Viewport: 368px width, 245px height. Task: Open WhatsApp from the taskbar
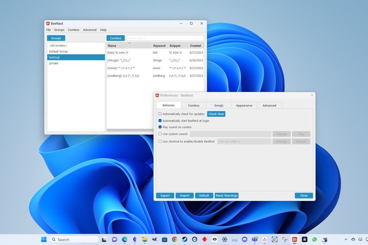click(314, 239)
